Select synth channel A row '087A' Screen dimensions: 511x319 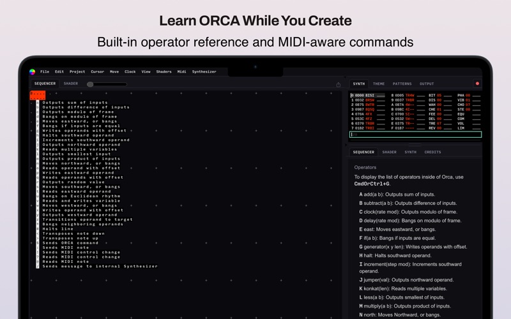click(408, 105)
